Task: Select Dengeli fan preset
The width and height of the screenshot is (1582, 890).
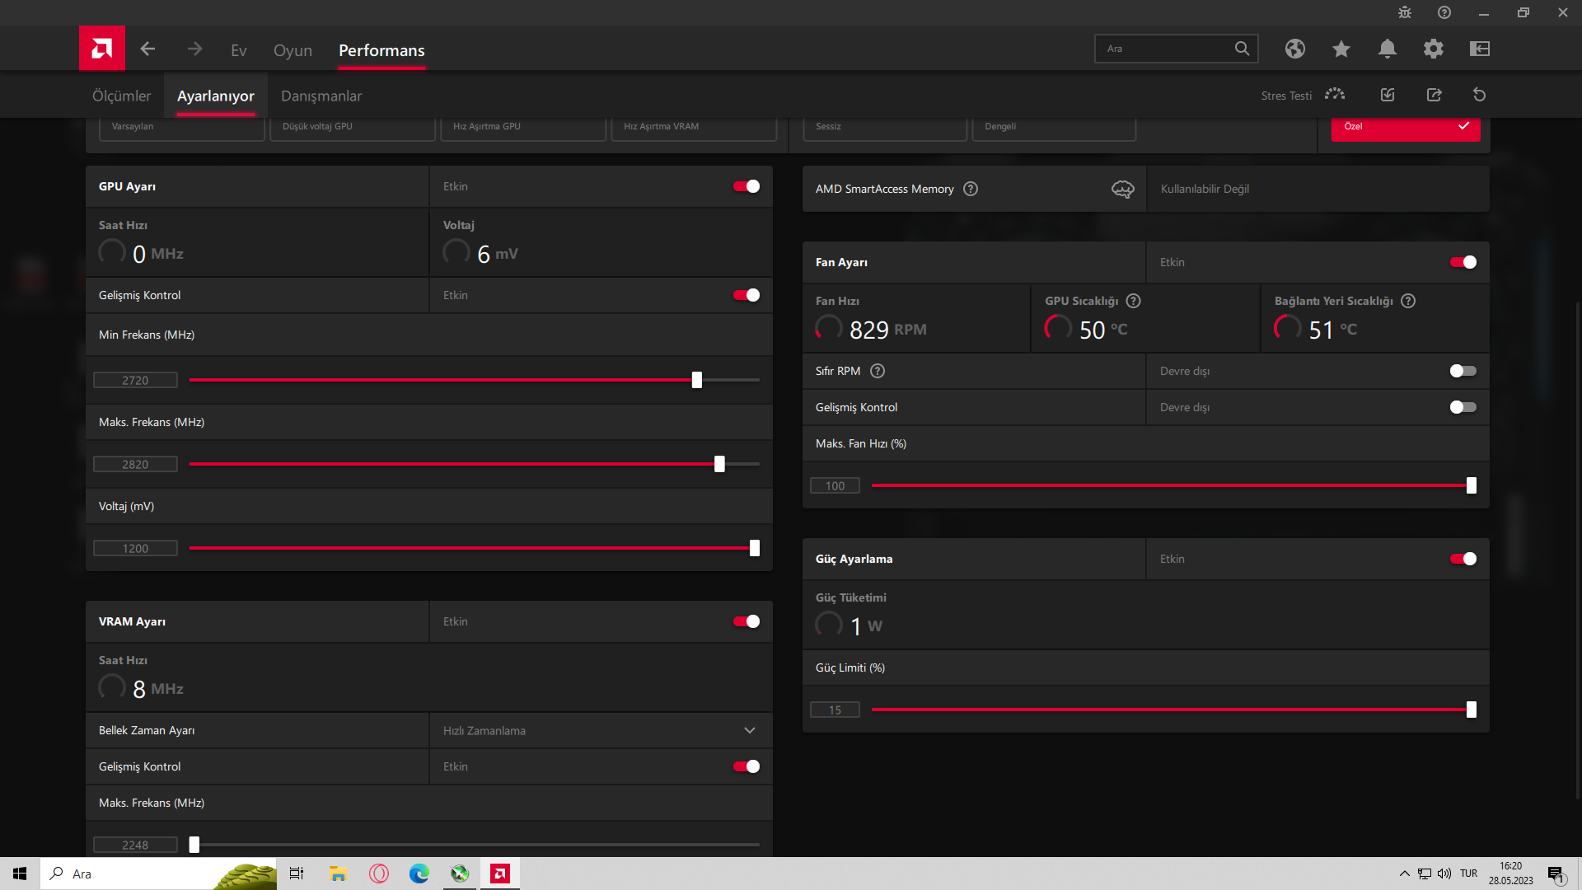Action: 1054,128
